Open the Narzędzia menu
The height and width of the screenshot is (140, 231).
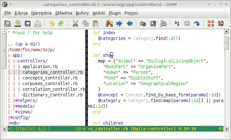[x=42, y=13]
